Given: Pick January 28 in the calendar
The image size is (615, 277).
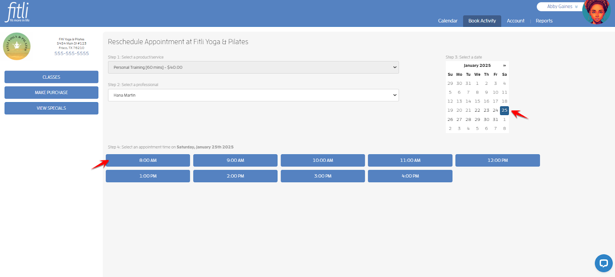Looking at the screenshot, I should [468, 119].
